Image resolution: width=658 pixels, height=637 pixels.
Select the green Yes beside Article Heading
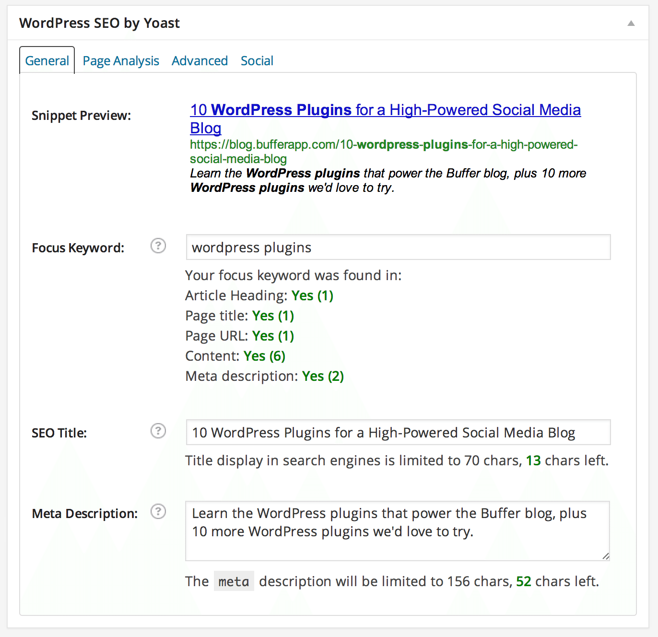312,295
